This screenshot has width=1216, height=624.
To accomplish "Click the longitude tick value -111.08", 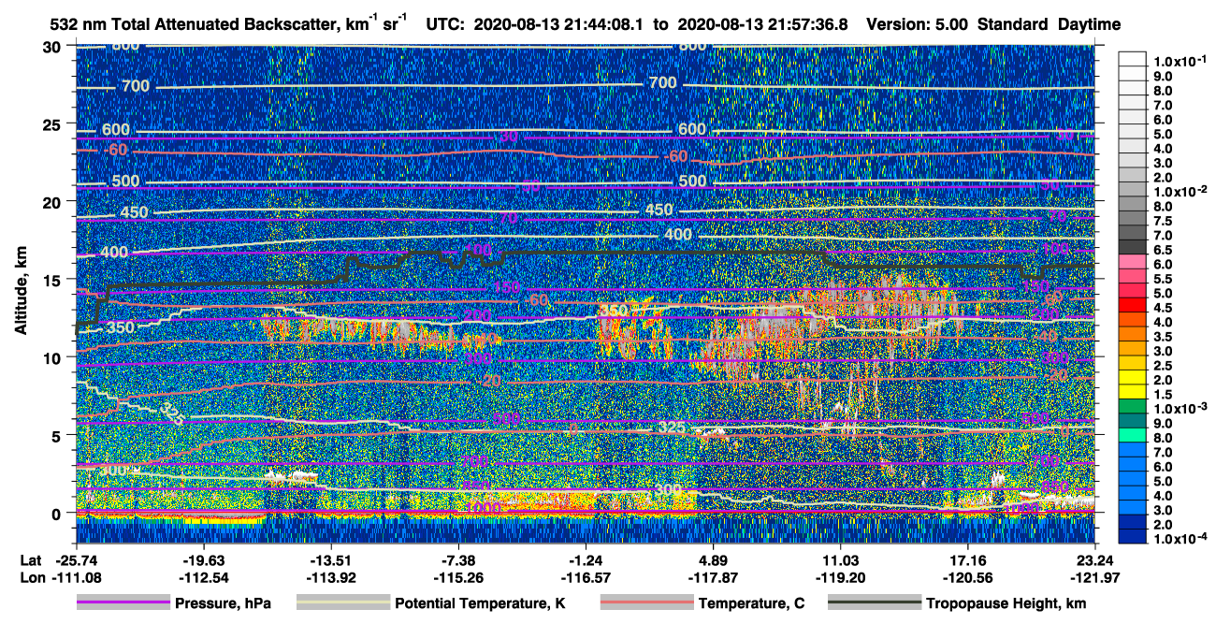I will click(x=76, y=578).
